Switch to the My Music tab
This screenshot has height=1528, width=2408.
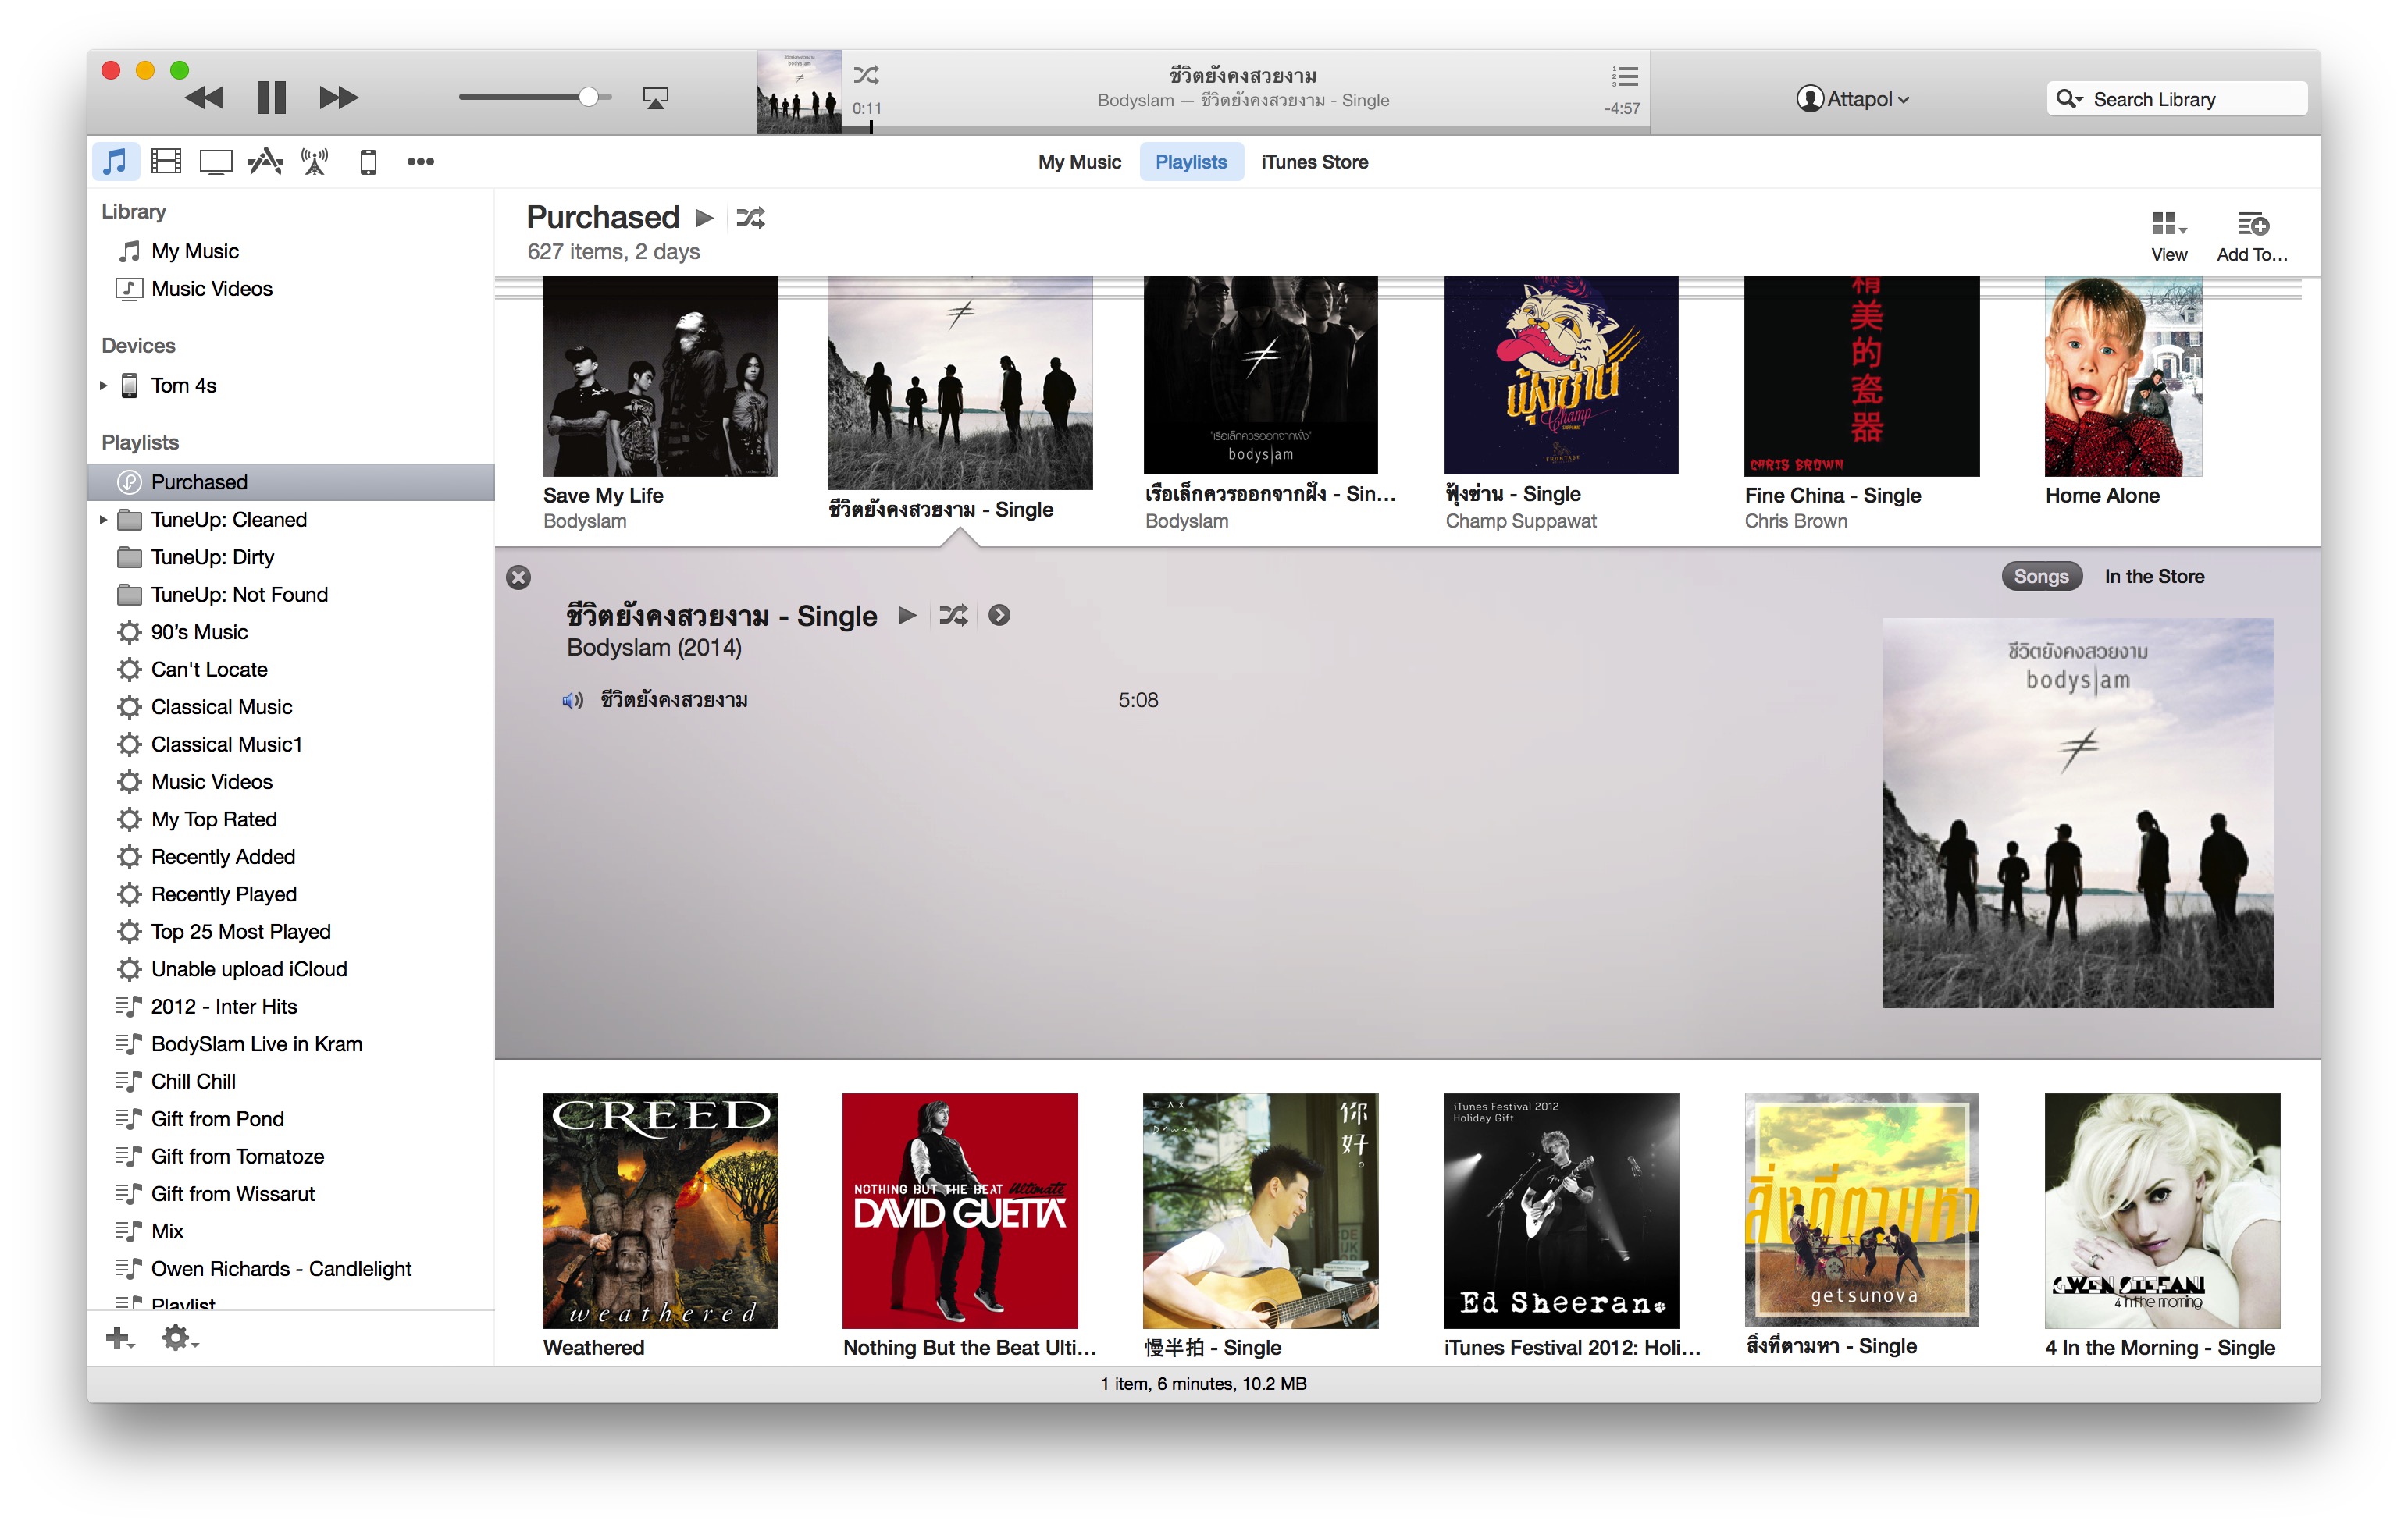click(1079, 162)
